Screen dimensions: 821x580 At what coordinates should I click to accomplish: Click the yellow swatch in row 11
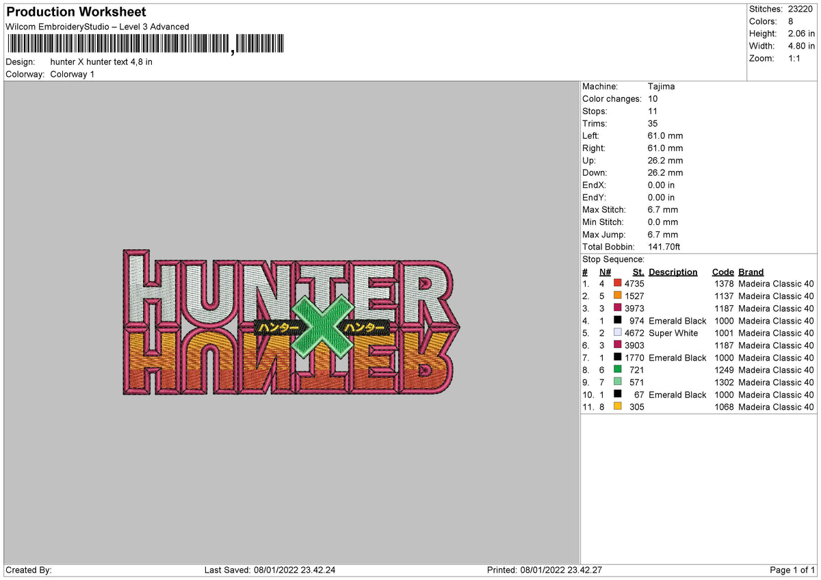click(x=618, y=407)
